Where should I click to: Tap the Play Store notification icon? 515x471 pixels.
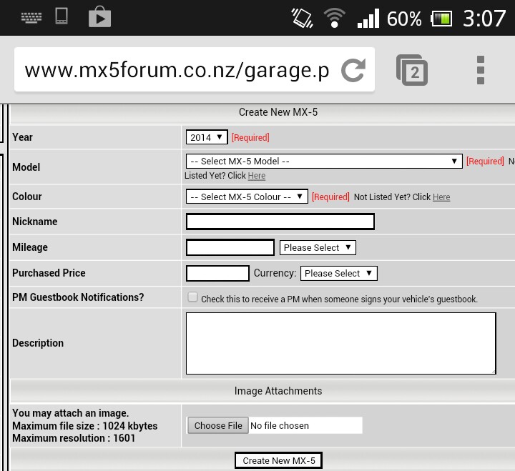coord(99,17)
